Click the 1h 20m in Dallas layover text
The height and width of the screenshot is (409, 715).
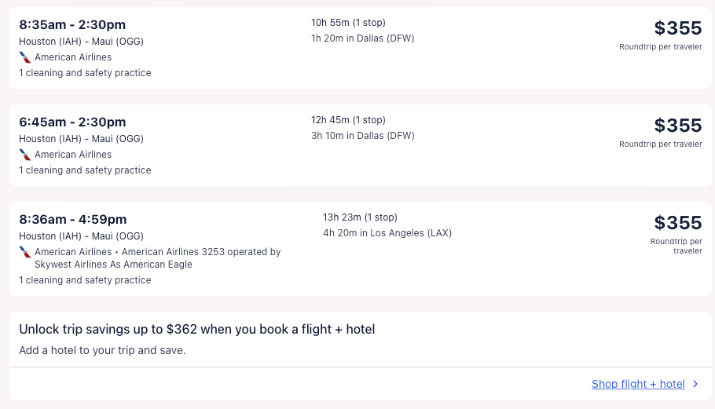[x=362, y=38]
